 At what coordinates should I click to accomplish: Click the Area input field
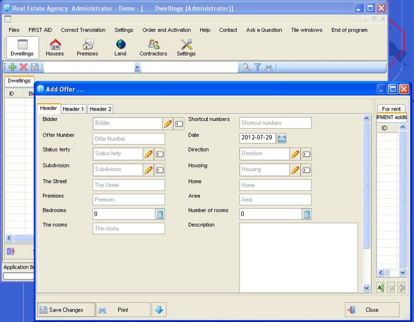(275, 200)
